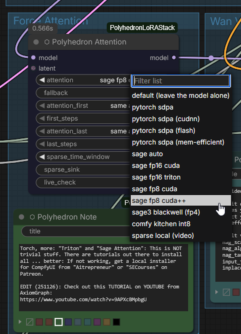Viewport: 241px width, 334px height.
Task: Apply the pale blue-gray color swatch
Action: point(78,322)
